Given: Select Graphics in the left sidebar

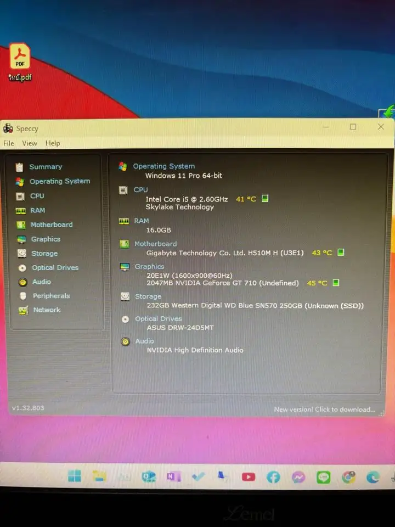Looking at the screenshot, I should [46, 239].
